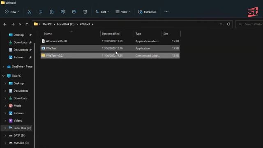263x148 pixels.
Task: Expand the DATA (D:) drive node
Action: (x=5, y=135)
